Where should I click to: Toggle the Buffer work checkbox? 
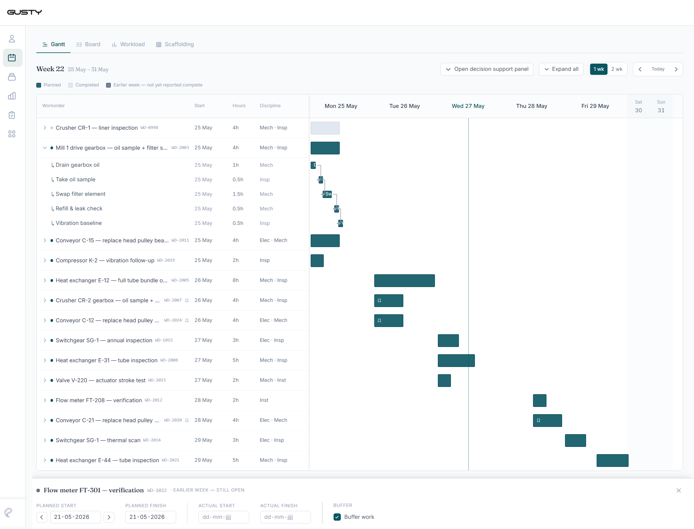(337, 517)
